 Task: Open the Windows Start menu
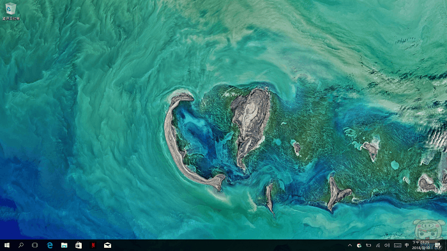pyautogui.click(x=7, y=245)
